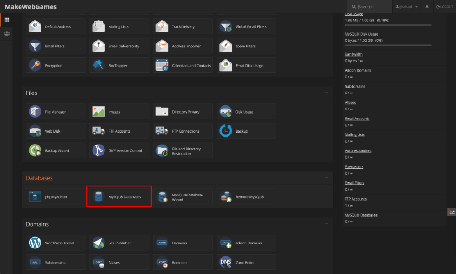Screen dimensions: 456x274
Task: Select the applications grid in the sidebar
Action: [7, 20]
